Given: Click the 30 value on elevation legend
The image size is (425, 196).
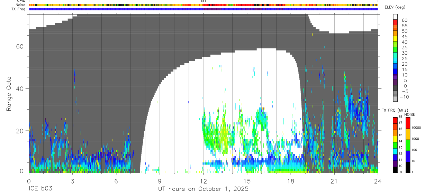Looking at the screenshot, I should tap(404, 53).
